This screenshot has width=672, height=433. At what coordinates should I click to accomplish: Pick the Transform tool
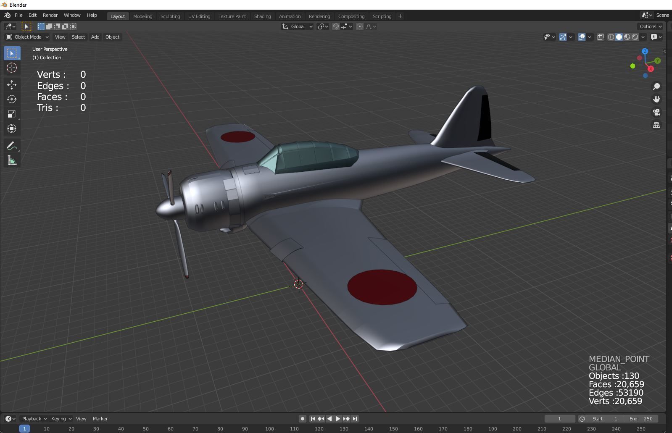[x=12, y=129]
